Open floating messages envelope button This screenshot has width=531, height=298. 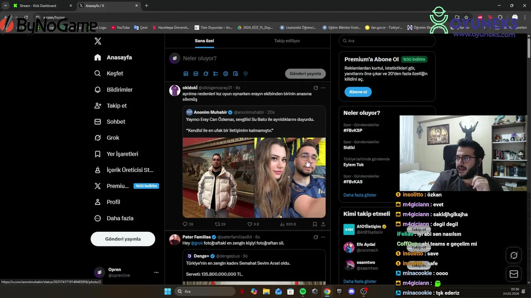click(514, 274)
